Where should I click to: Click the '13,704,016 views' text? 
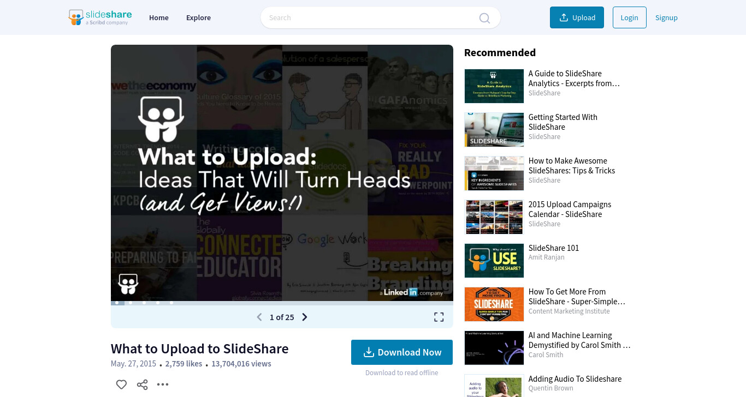241,364
